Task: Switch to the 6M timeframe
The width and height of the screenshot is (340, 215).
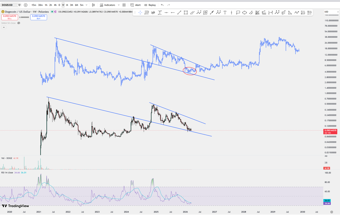Action: point(76,5)
